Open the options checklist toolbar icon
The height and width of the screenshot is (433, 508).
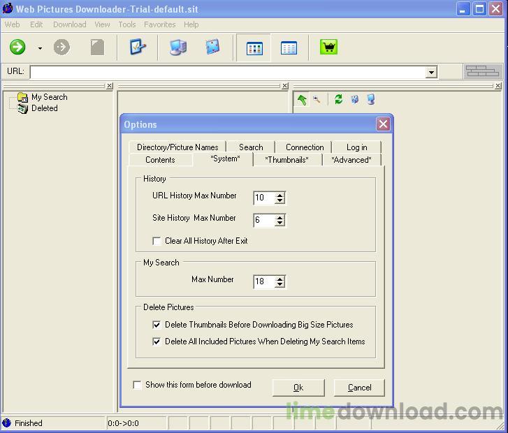click(x=138, y=47)
